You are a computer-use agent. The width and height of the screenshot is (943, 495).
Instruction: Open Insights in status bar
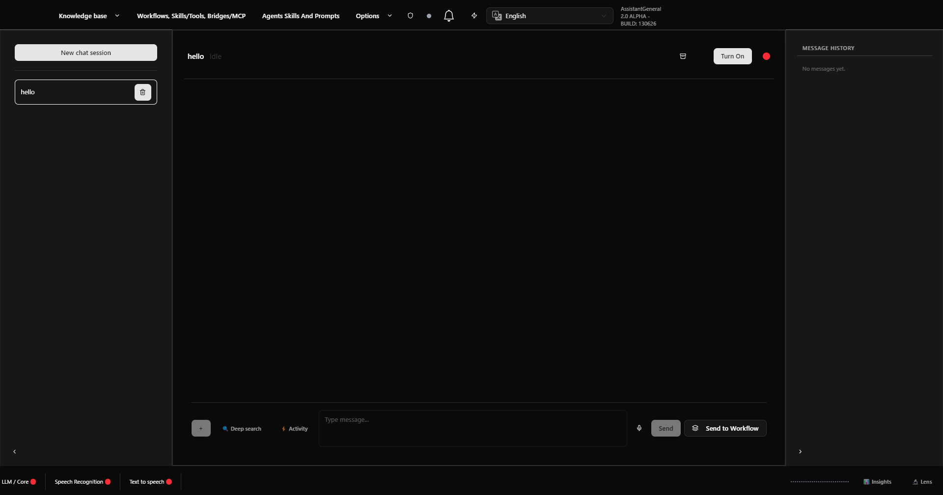(877, 482)
